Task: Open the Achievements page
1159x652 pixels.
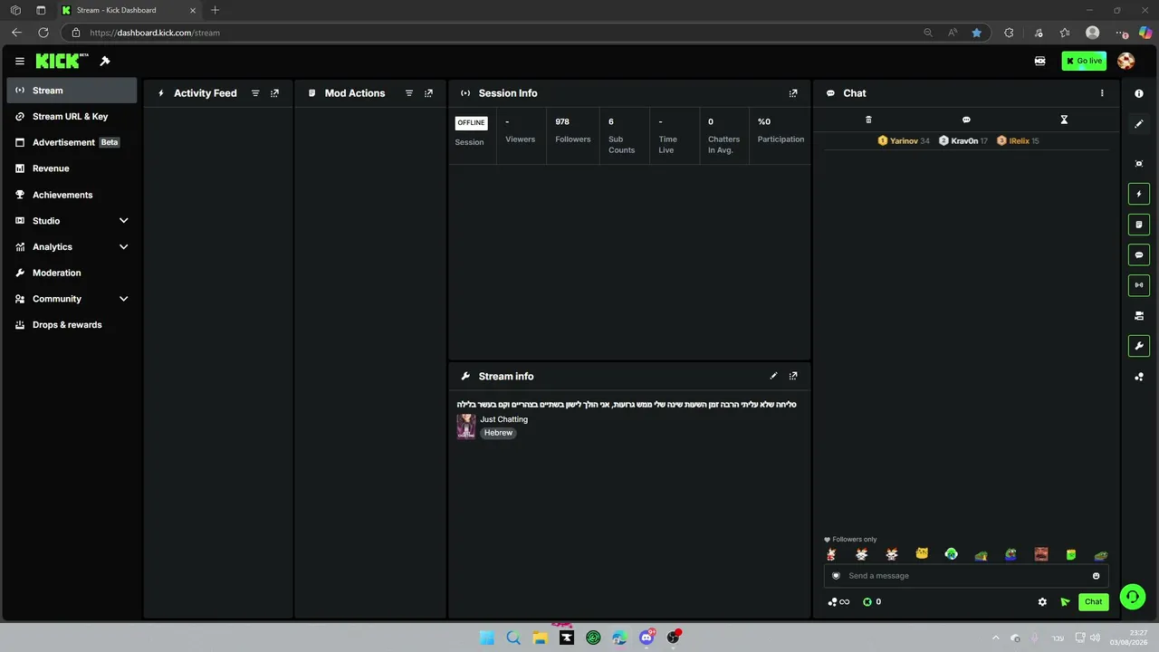Action: pyautogui.click(x=72, y=195)
